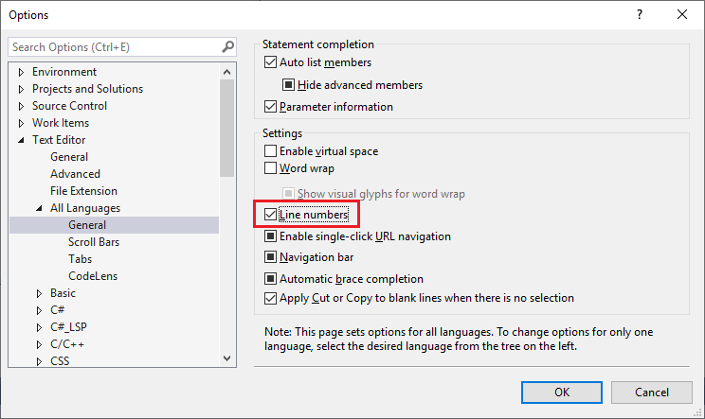Click the tree scrollbar up arrow

point(227,72)
